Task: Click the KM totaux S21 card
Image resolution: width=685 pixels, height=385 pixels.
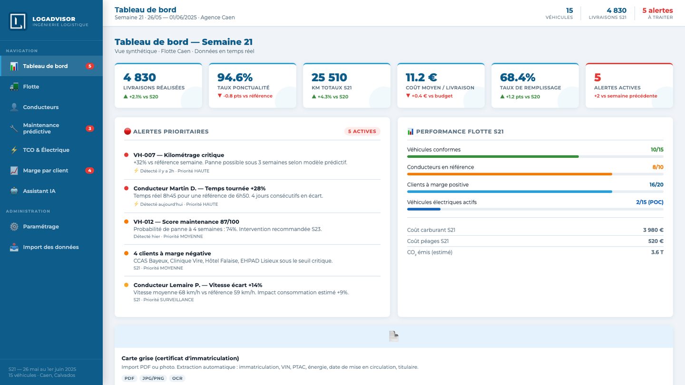Action: pos(347,86)
